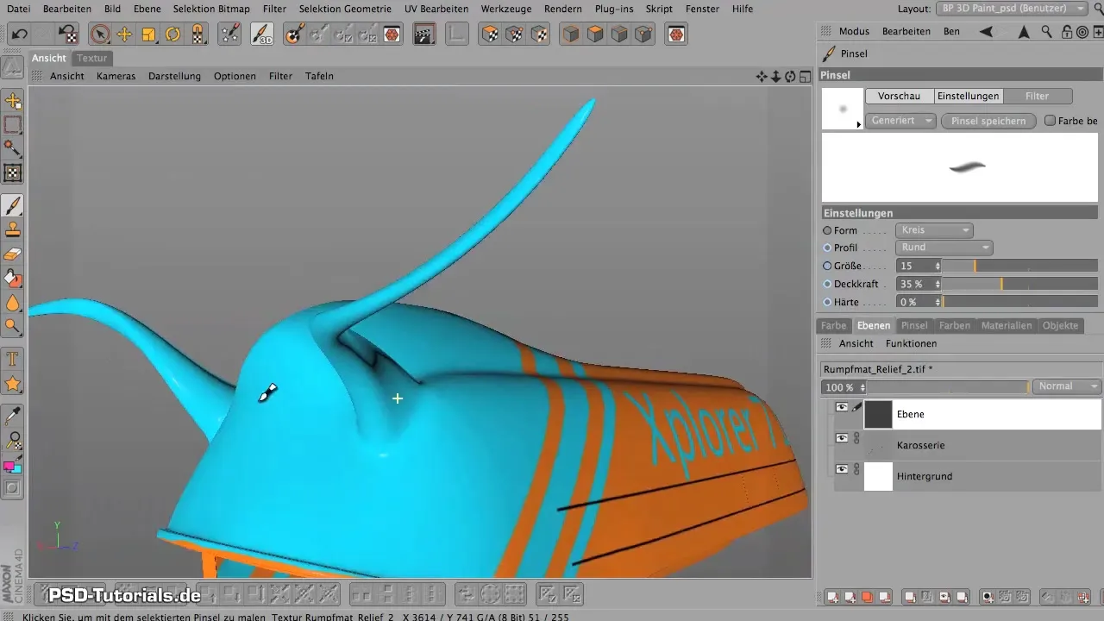
Task: Toggle visibility of the Ebene layer
Action: point(842,408)
